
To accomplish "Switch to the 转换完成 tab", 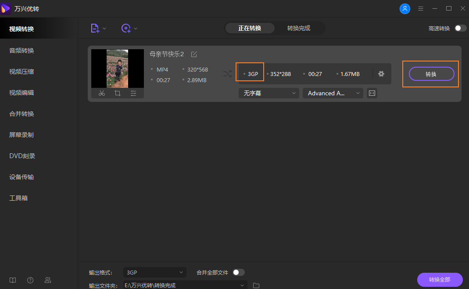I will pos(300,27).
